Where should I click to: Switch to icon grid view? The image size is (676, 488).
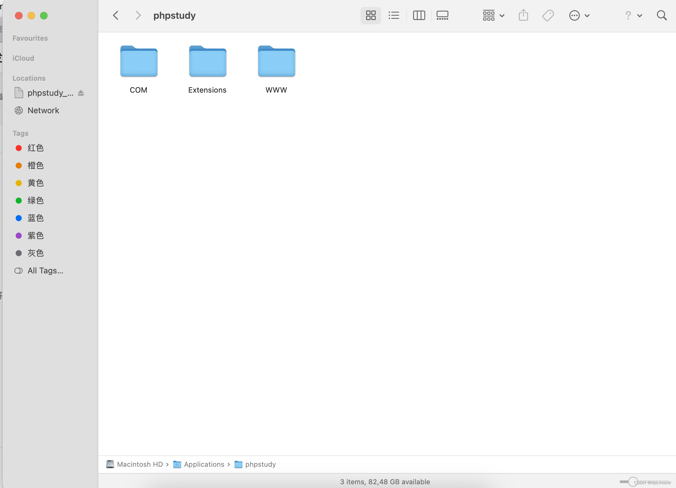pos(371,15)
